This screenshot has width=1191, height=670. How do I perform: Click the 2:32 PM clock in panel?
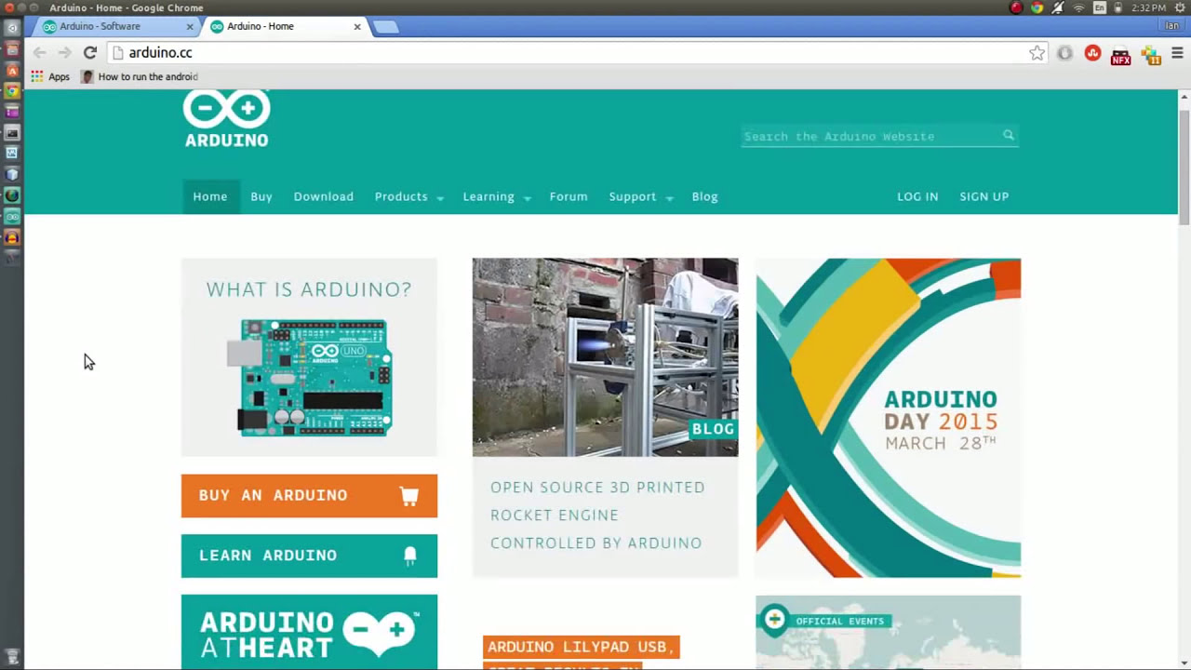(x=1150, y=7)
